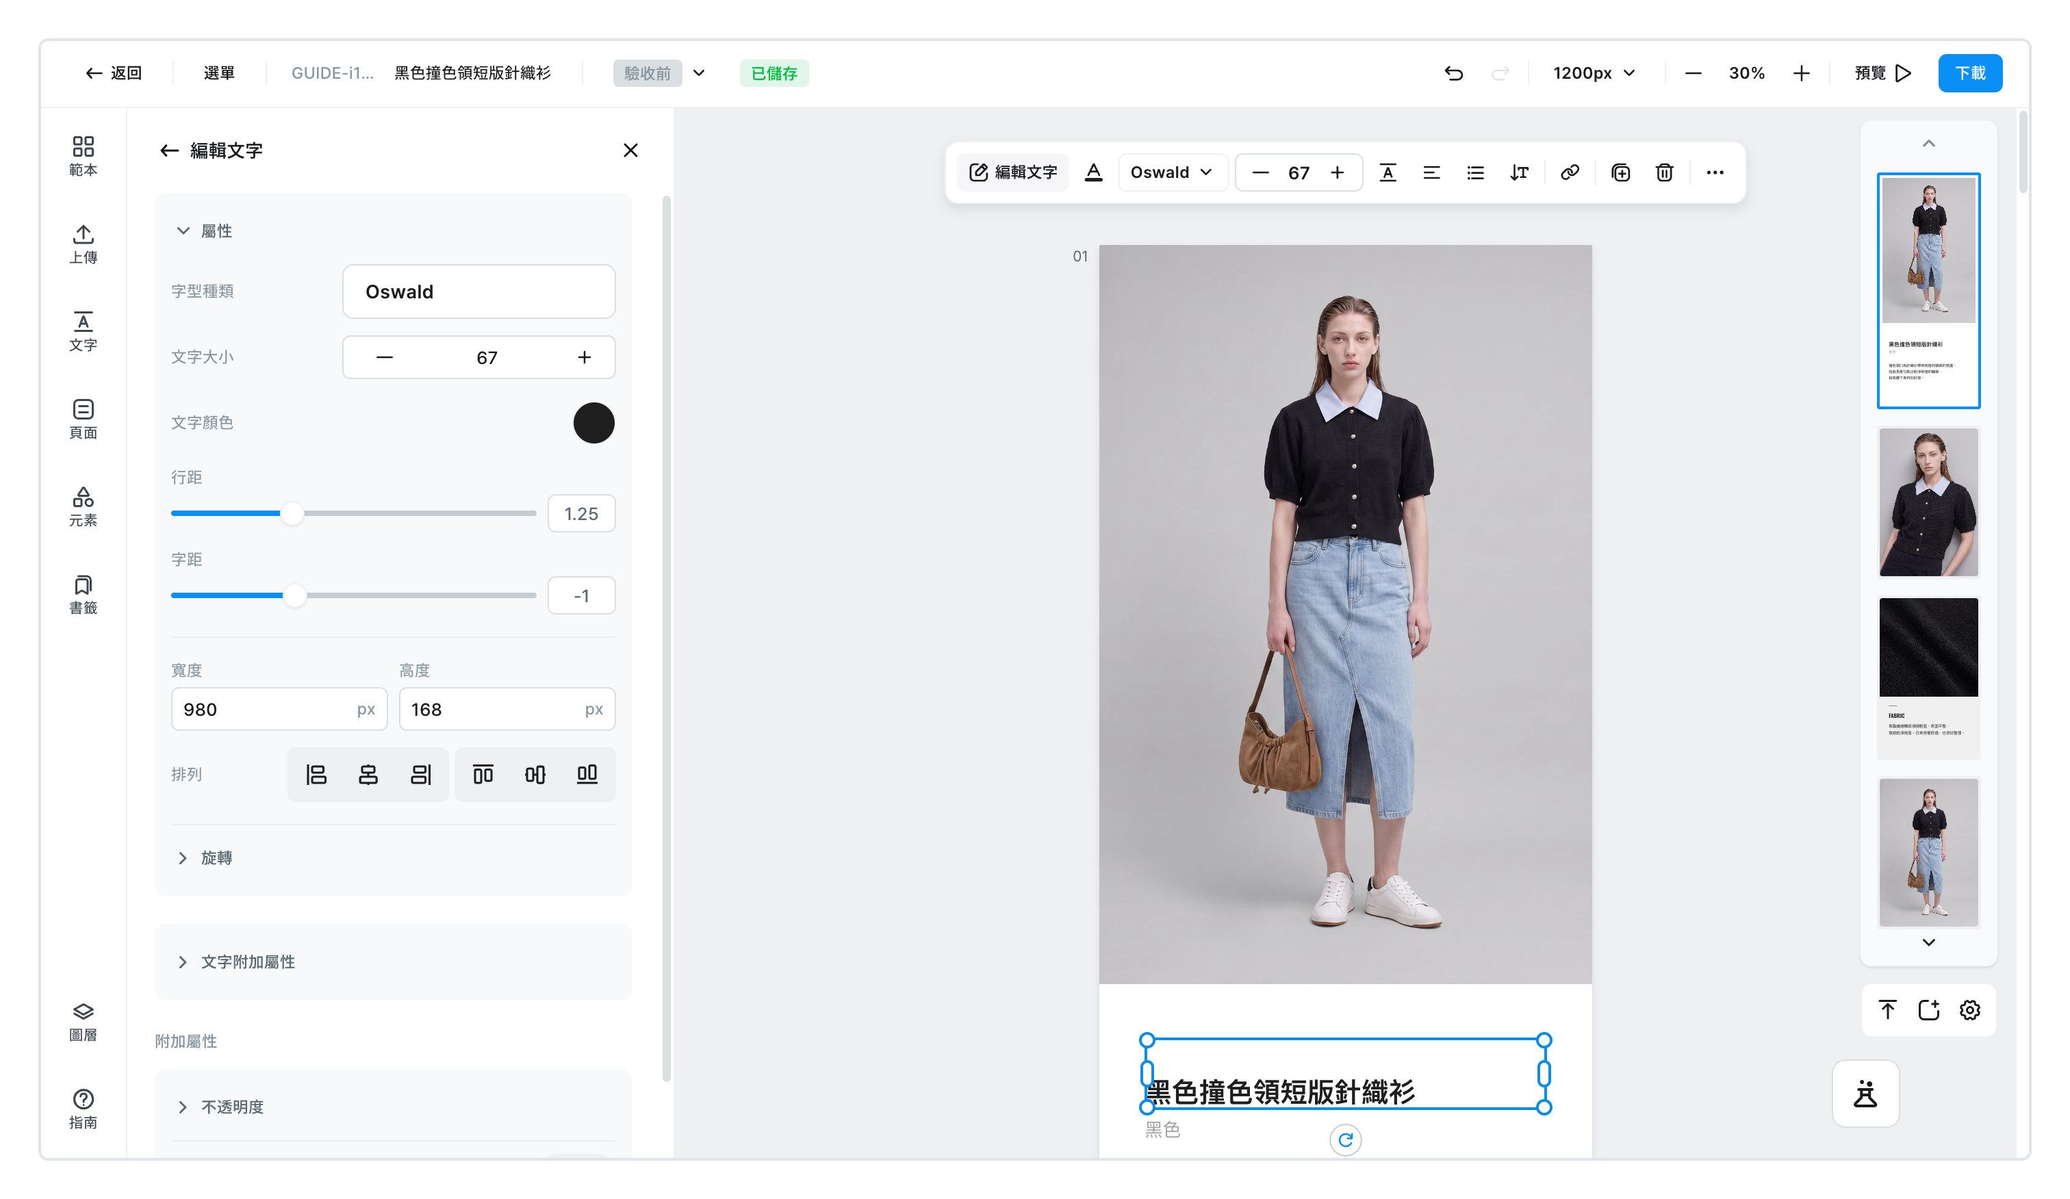
Task: Expand the 旋轉 section
Action: 205,858
